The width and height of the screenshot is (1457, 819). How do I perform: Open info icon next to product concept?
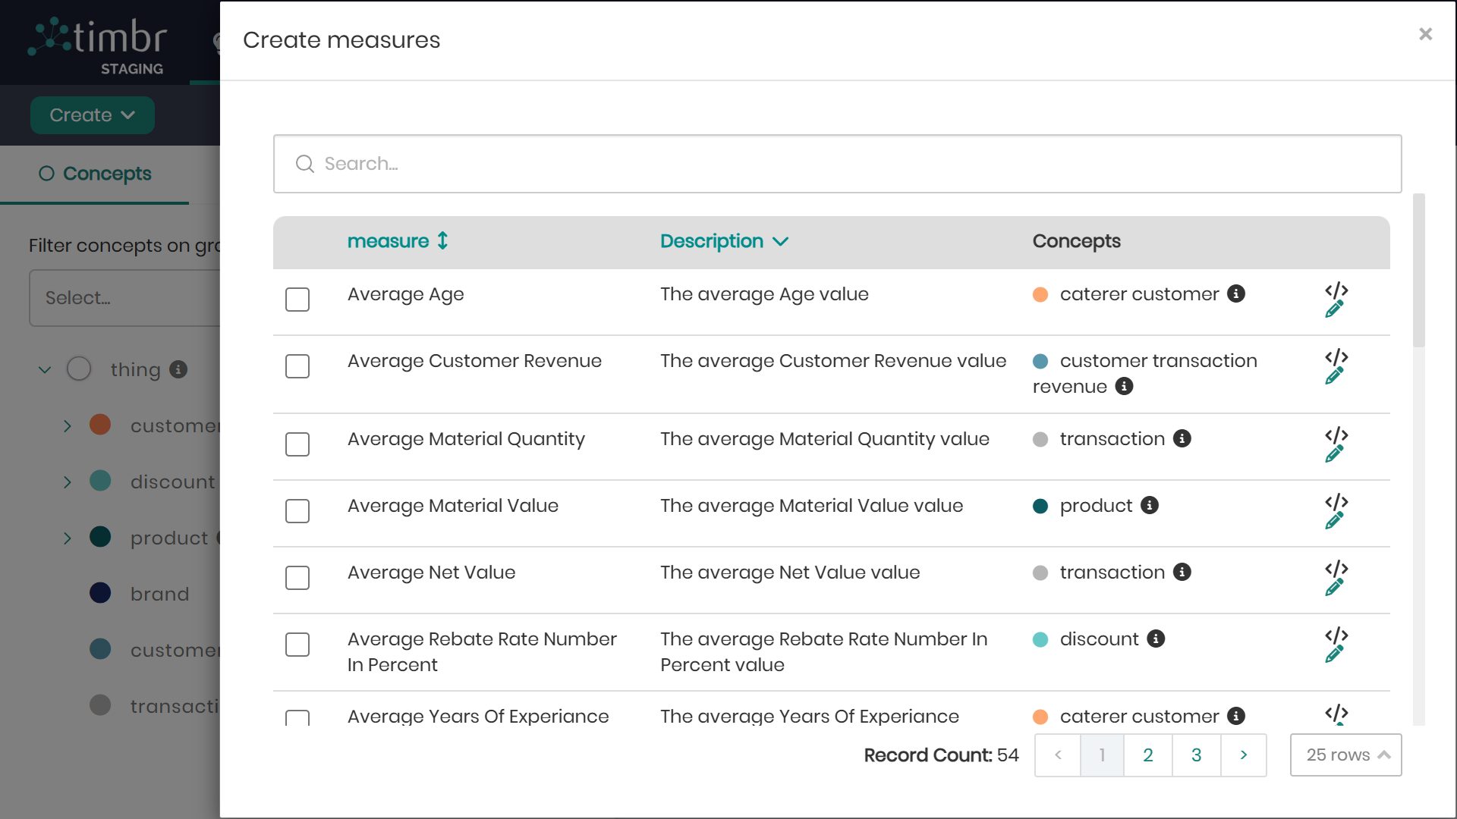(1150, 505)
